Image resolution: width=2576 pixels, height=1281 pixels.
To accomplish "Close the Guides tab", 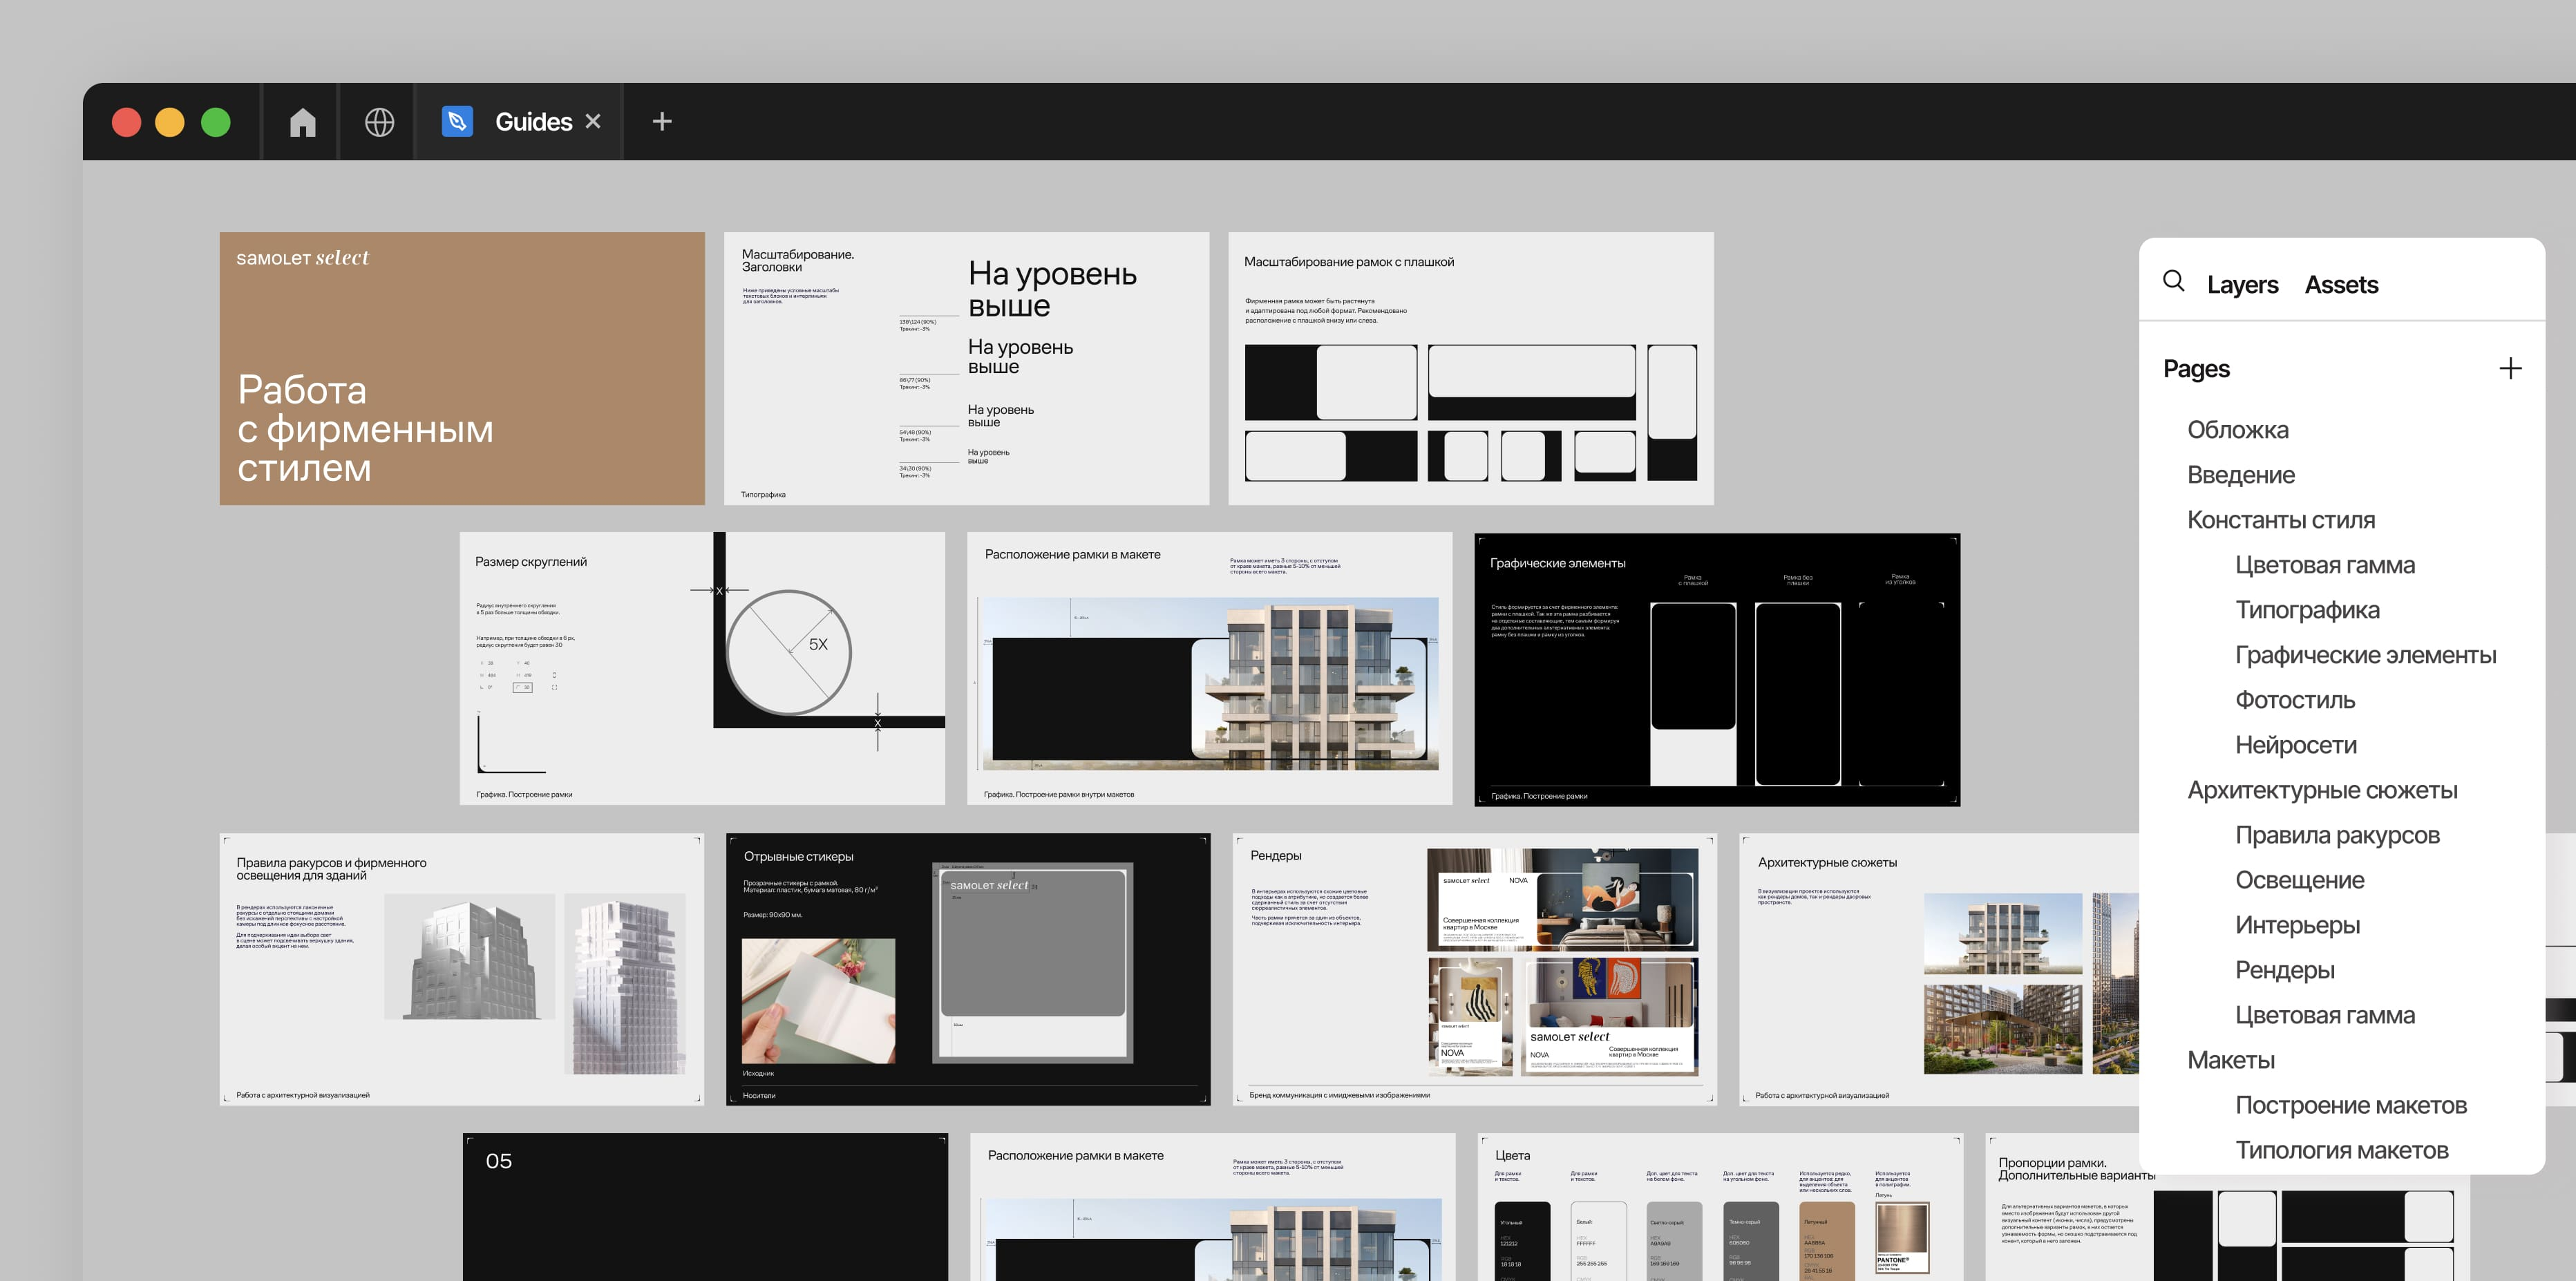I will 593,121.
